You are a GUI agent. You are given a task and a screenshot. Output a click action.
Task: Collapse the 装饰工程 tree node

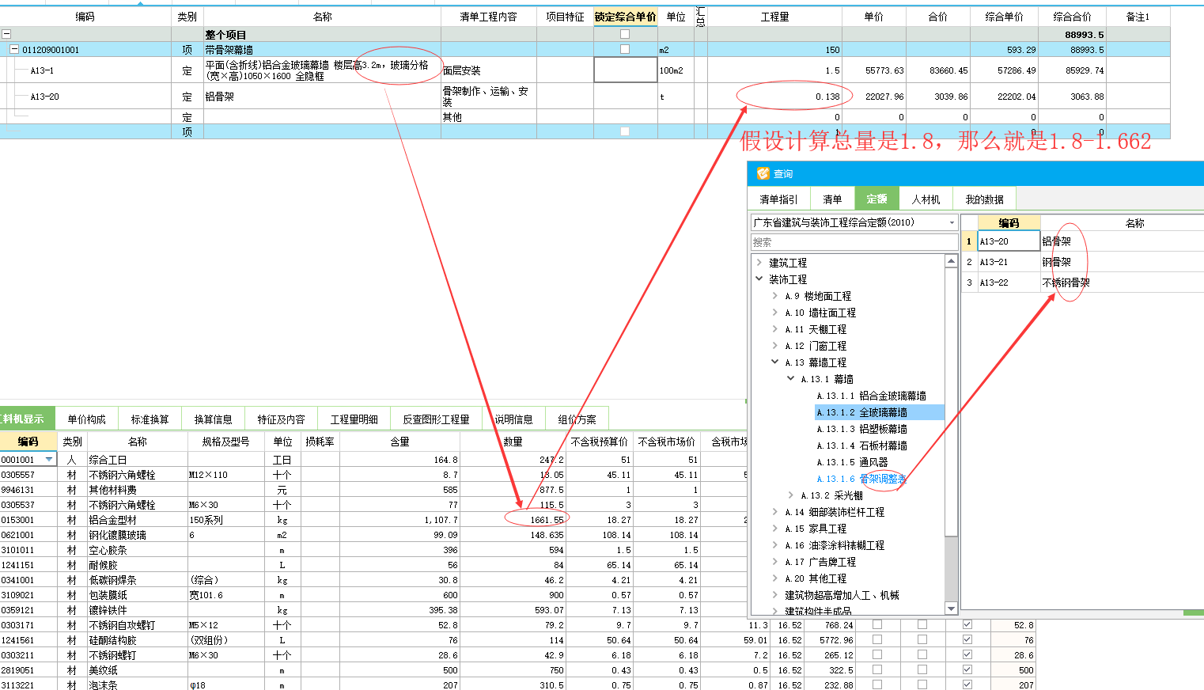[x=759, y=279]
